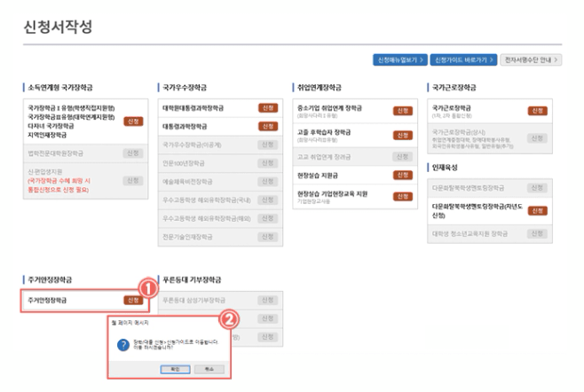
Task: Click 신청 for 대학생 청소년교육지원 장학금
Action: 537,233
